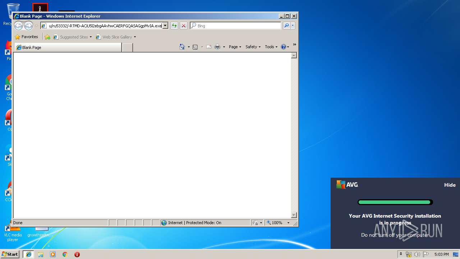This screenshot has height=259, width=460.
Task: Click the RSS feeds icon
Action: point(195,47)
